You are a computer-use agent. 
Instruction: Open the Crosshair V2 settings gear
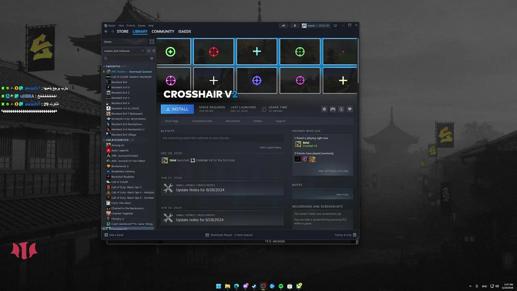(324, 109)
